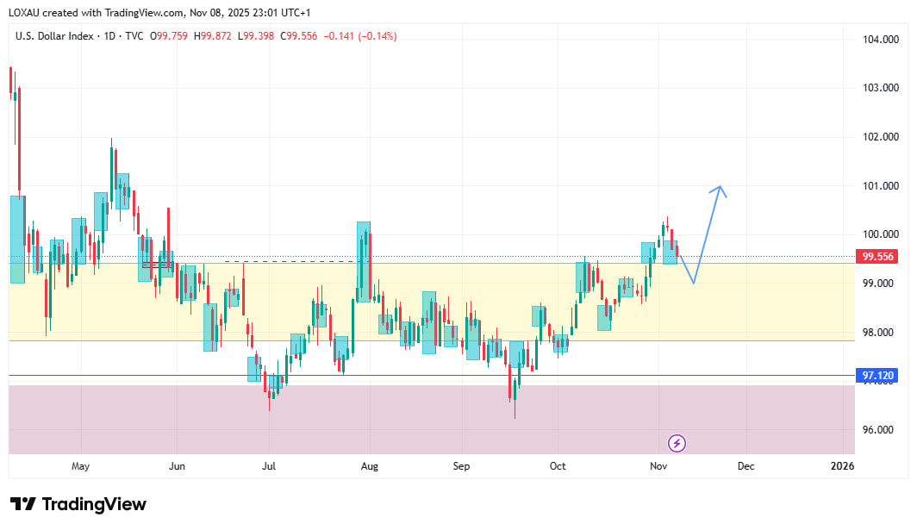
Task: Click the 101.000 label on price axis
Action: 881,186
